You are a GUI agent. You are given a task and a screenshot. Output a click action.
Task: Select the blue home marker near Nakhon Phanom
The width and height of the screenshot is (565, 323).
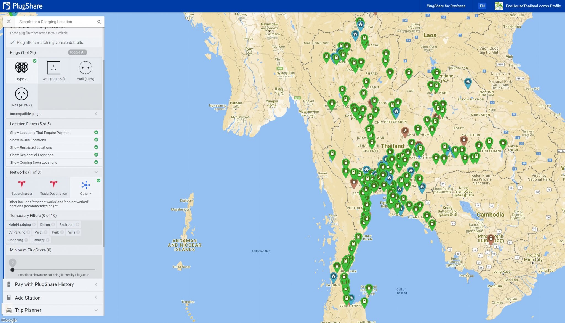click(468, 83)
